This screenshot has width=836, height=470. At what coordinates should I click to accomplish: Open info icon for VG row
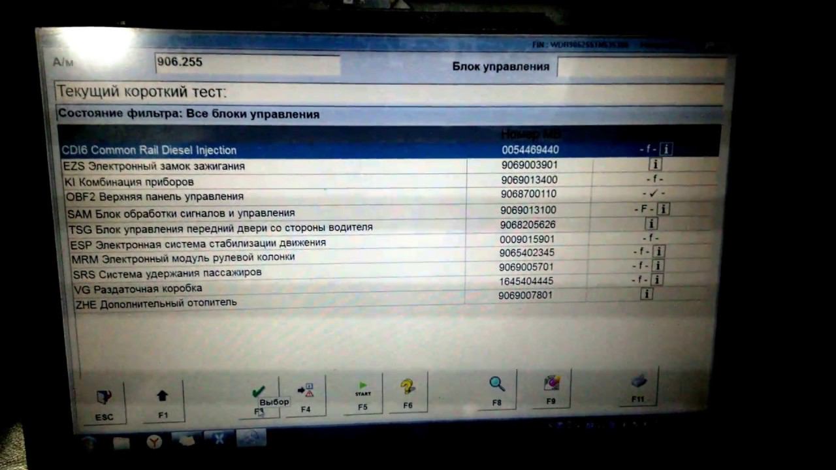tap(656, 279)
